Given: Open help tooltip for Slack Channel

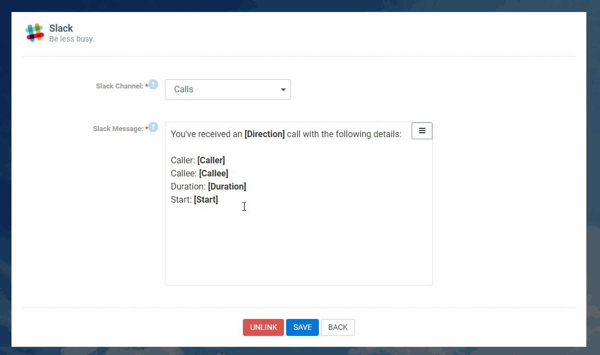Looking at the screenshot, I should [x=153, y=85].
